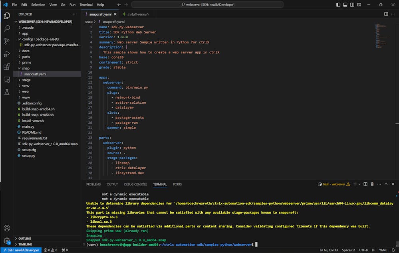Open the Testing flask view

(6, 92)
